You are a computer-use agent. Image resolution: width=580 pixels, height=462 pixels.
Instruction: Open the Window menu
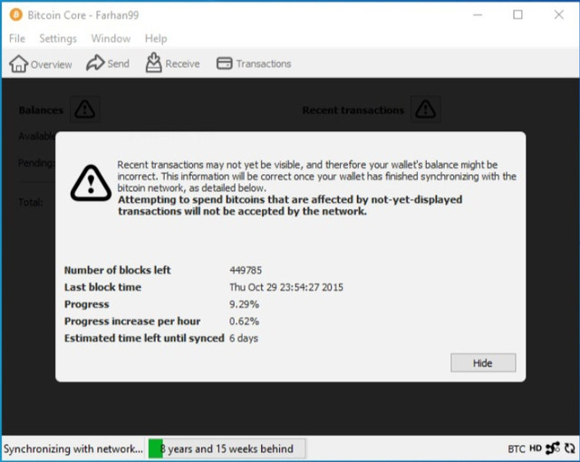[x=111, y=38]
